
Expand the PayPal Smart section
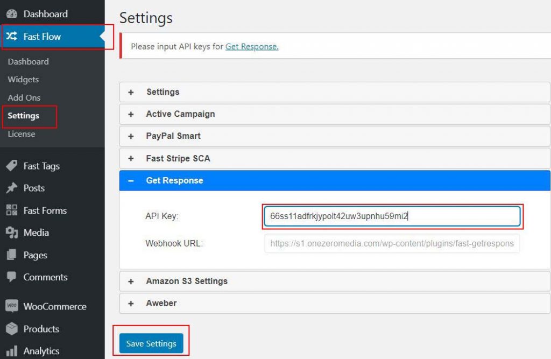pyautogui.click(x=335, y=136)
